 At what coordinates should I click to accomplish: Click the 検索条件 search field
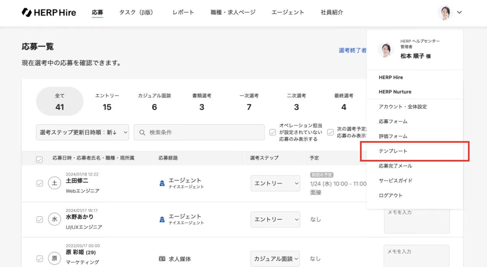(x=199, y=132)
